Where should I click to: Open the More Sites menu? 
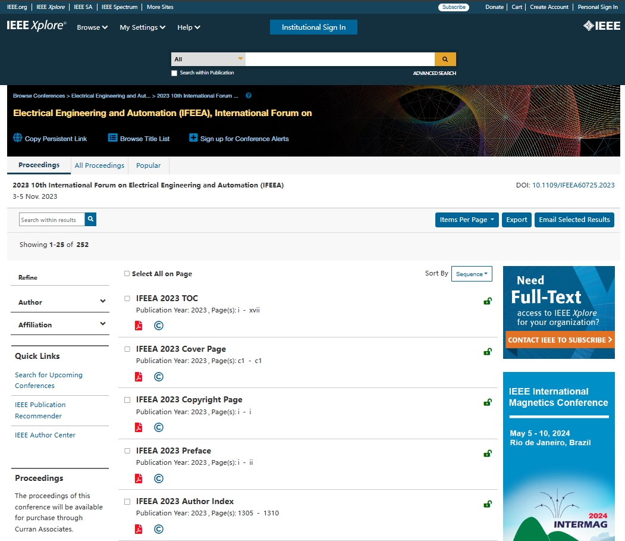160,7
